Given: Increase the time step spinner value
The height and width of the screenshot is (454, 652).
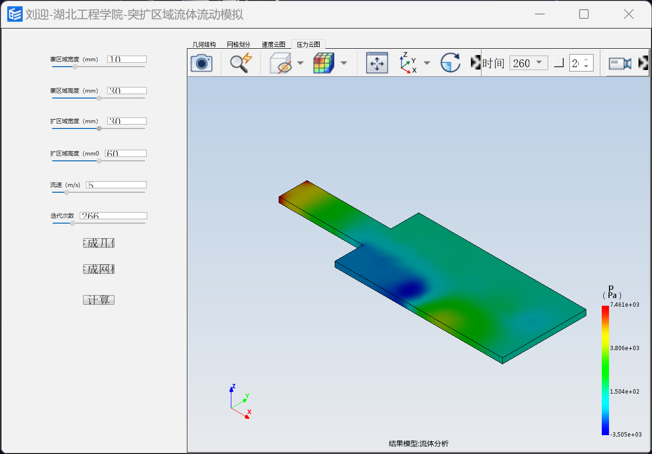Looking at the screenshot, I should (586, 60).
